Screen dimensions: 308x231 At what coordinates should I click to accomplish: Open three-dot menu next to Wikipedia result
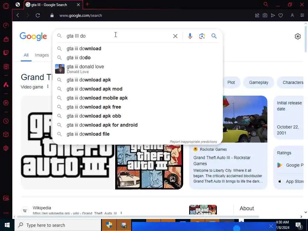click(x=121, y=213)
